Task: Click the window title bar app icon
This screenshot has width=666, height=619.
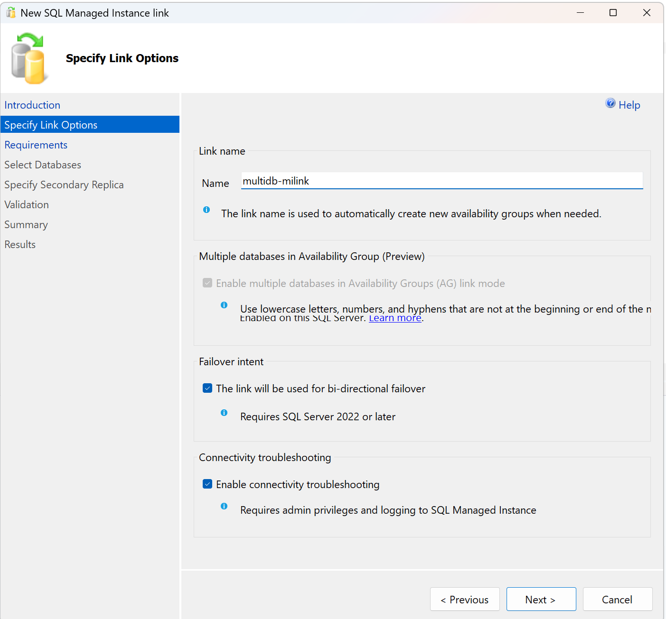Action: [10, 13]
